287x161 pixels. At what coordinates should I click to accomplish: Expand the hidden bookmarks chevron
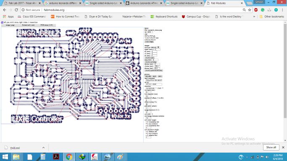pos(254,17)
